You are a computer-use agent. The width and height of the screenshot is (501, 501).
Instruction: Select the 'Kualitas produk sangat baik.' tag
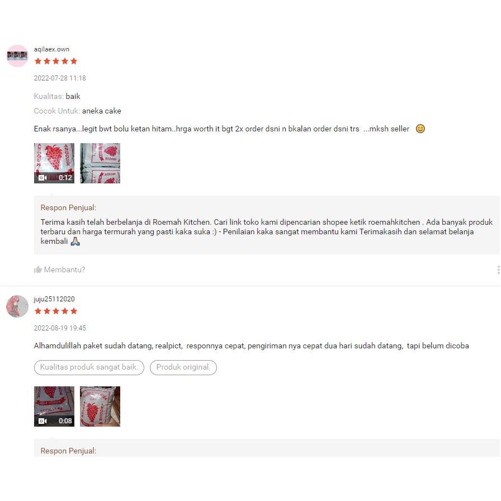coord(89,367)
